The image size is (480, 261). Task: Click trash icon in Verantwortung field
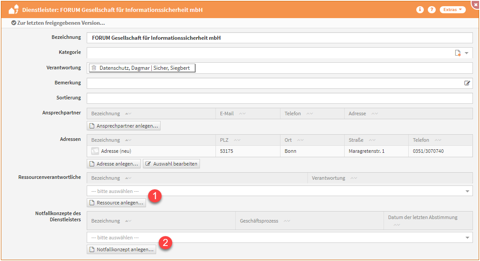94,68
